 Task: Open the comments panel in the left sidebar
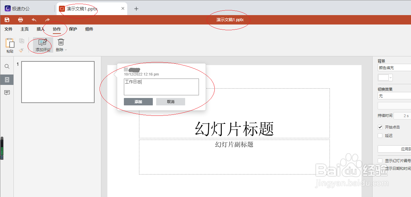click(x=7, y=93)
